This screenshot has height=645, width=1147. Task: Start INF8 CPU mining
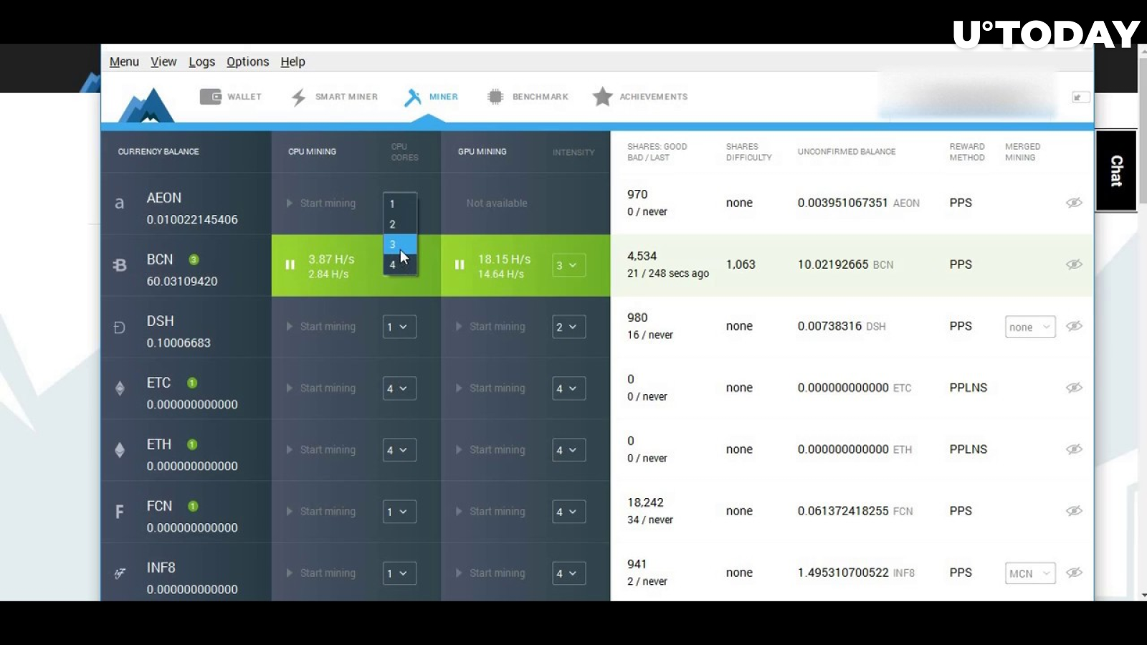(x=320, y=573)
